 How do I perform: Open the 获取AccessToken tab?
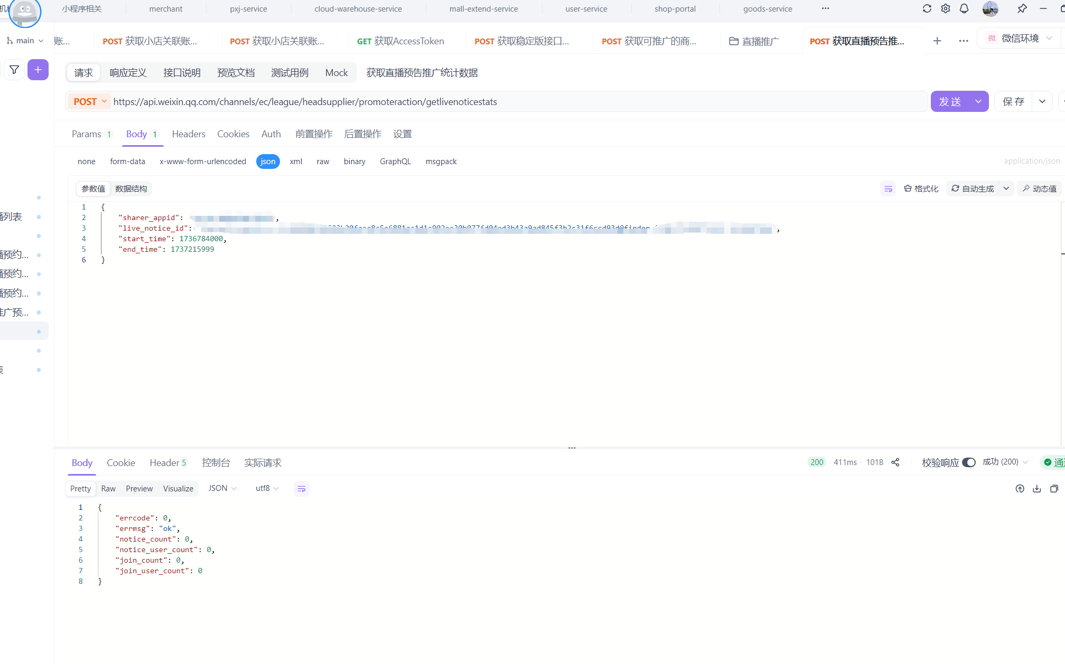tap(400, 41)
